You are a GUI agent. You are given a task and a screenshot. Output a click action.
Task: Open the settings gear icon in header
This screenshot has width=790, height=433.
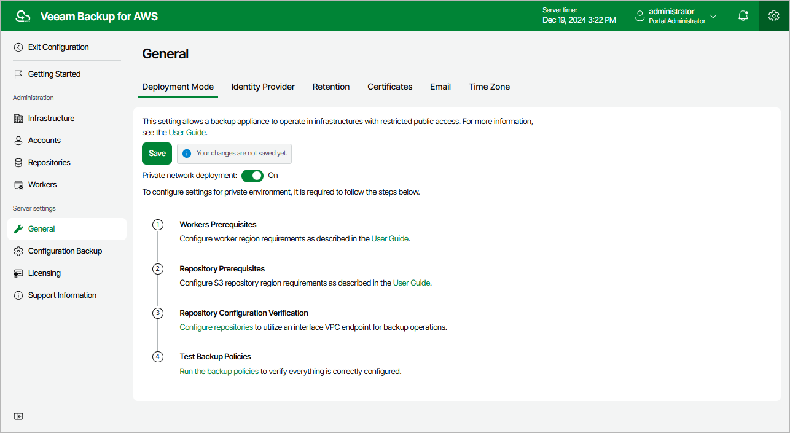pos(774,16)
